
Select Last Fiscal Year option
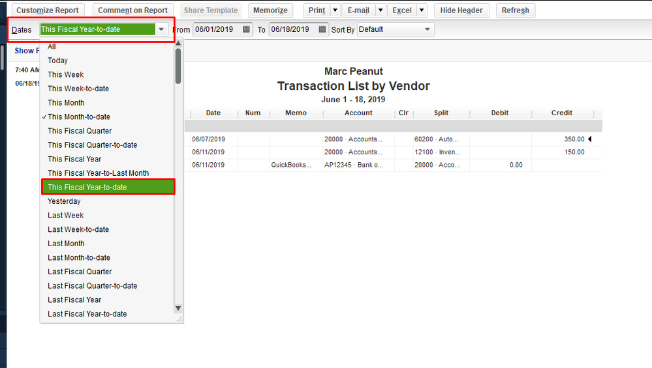pos(107,300)
